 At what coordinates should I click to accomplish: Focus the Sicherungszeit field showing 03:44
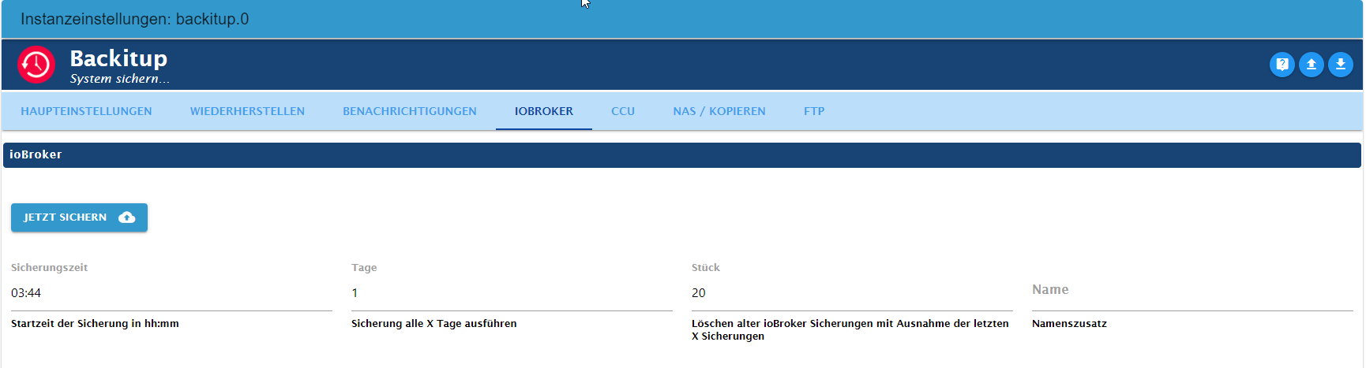click(171, 293)
